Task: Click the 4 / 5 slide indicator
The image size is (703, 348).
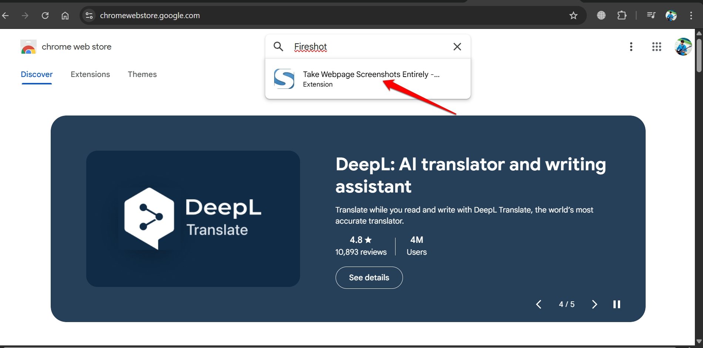Action: pyautogui.click(x=566, y=304)
